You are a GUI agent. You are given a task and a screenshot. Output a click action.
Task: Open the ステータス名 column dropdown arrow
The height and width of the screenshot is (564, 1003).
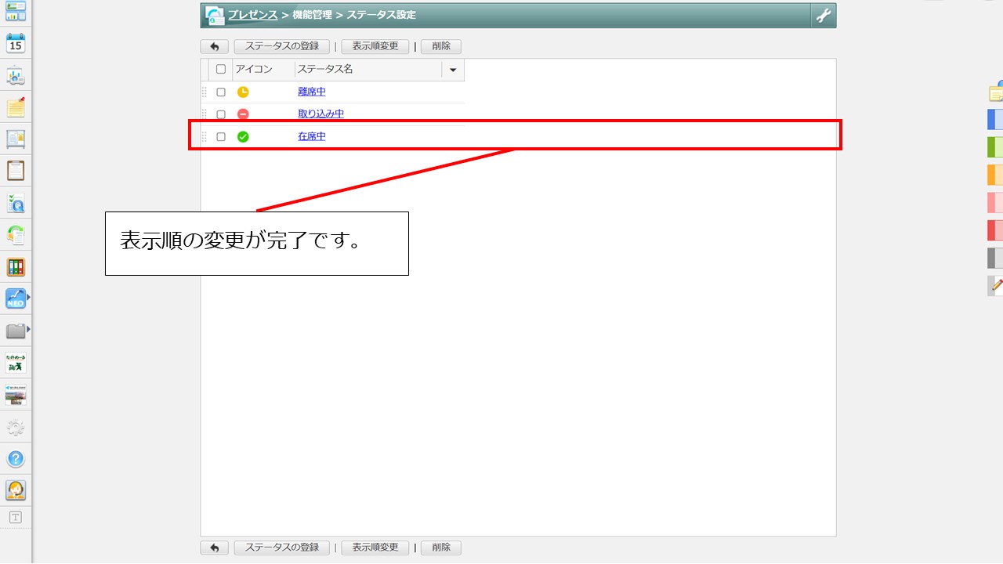[453, 70]
